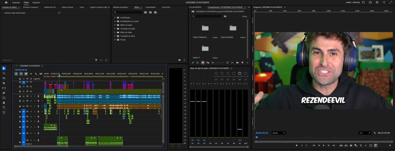
Task: Switch to Modelos de gráficos tab
Action: 120,7
